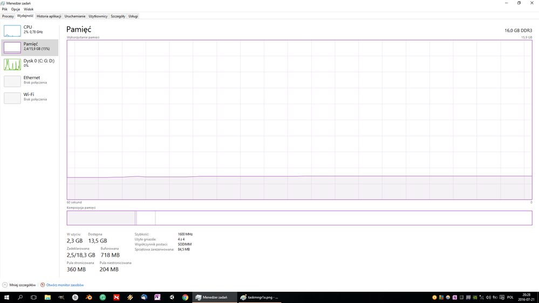Switch to the Historia aplikacji tab

49,16
